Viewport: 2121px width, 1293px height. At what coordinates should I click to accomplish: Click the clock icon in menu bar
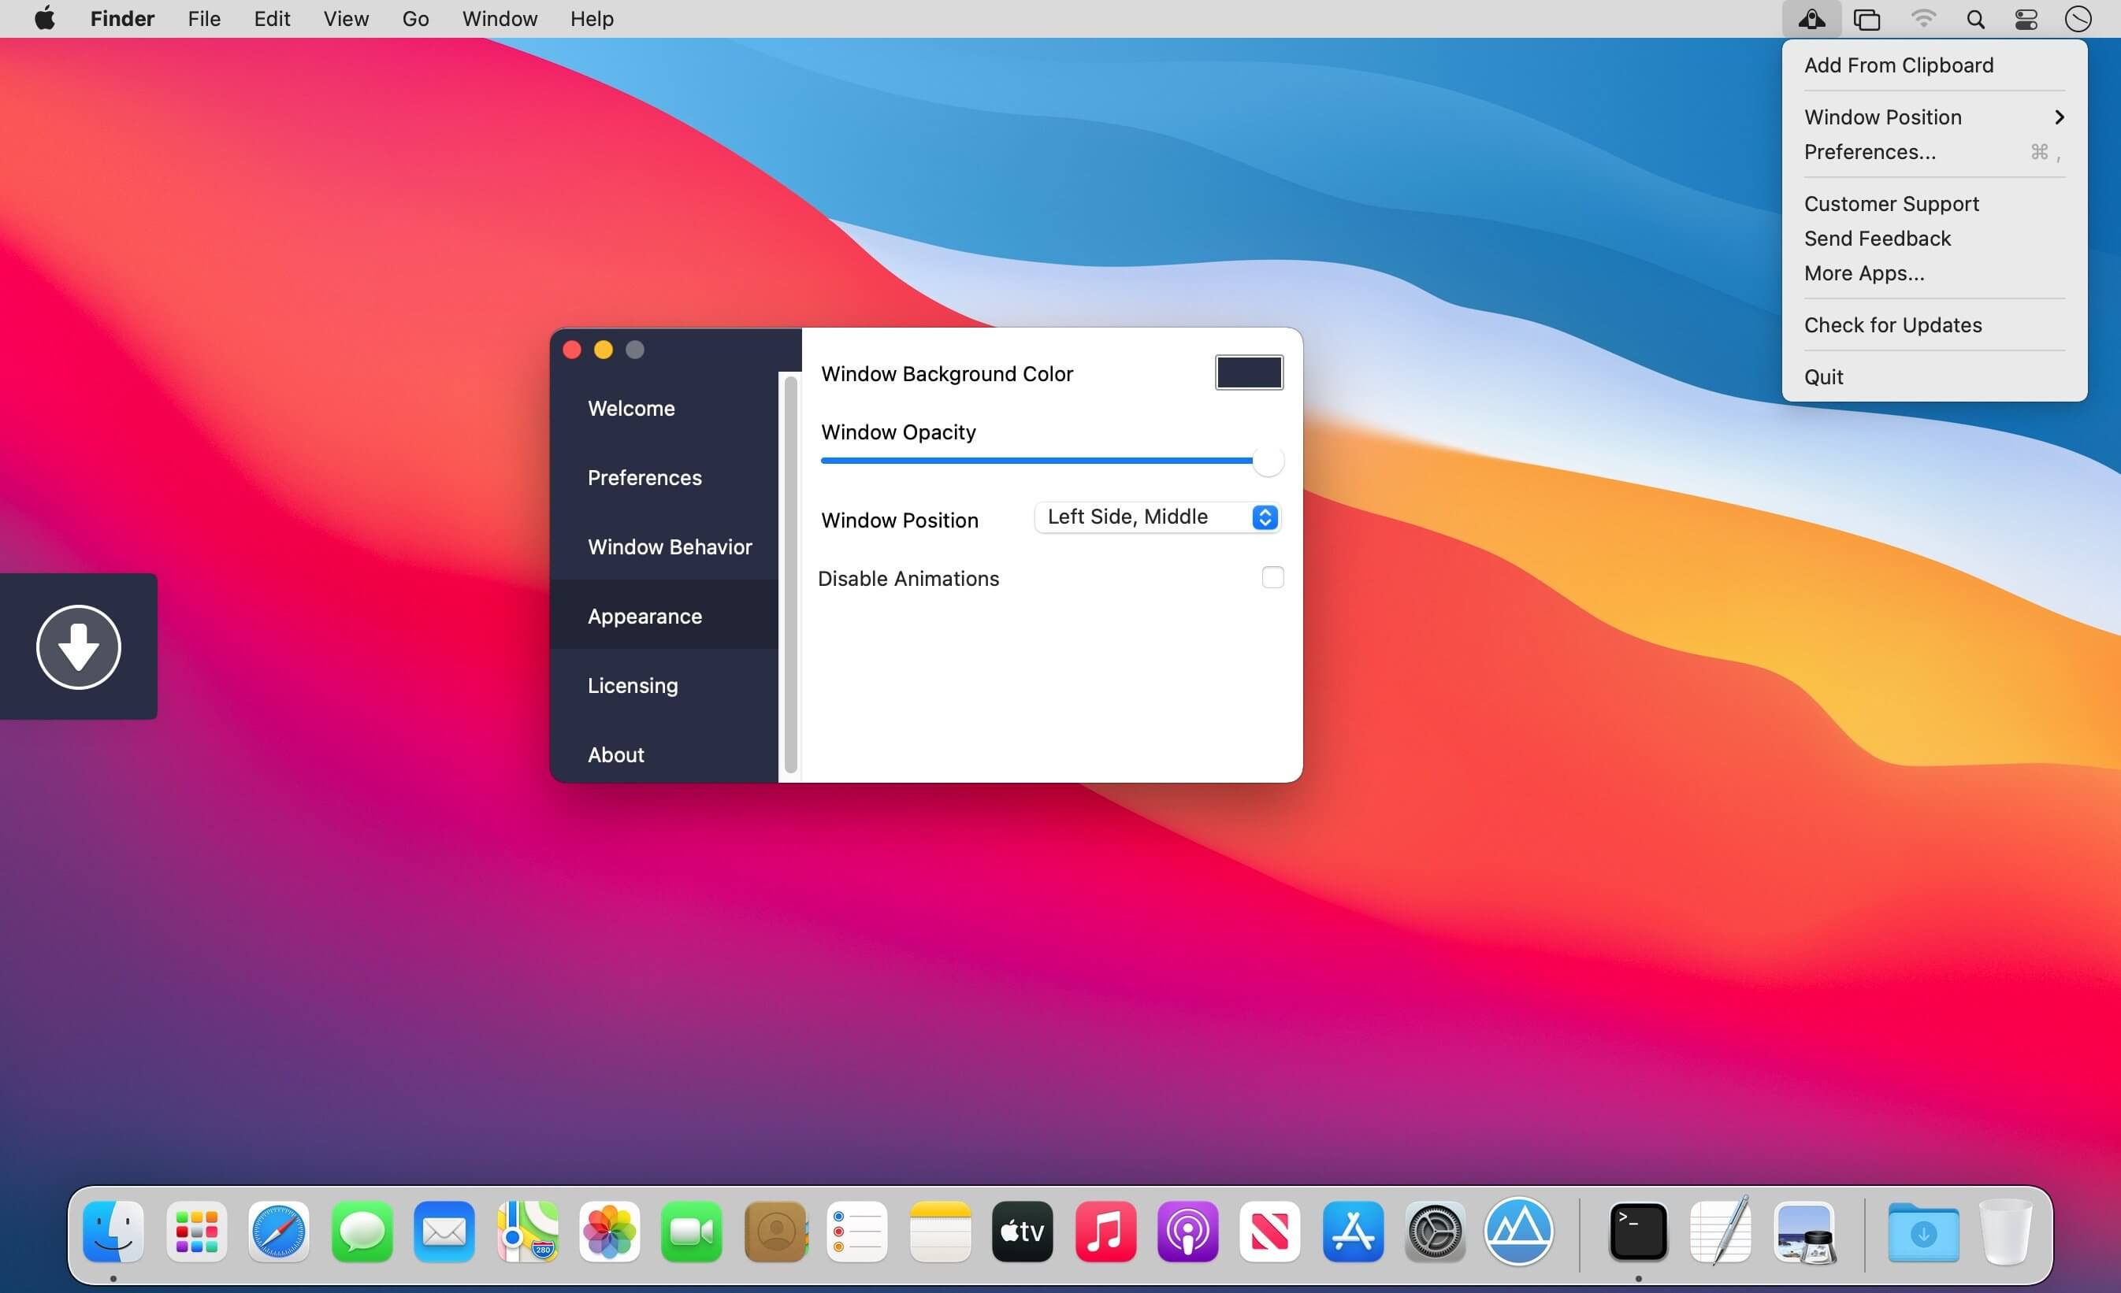tap(2078, 19)
